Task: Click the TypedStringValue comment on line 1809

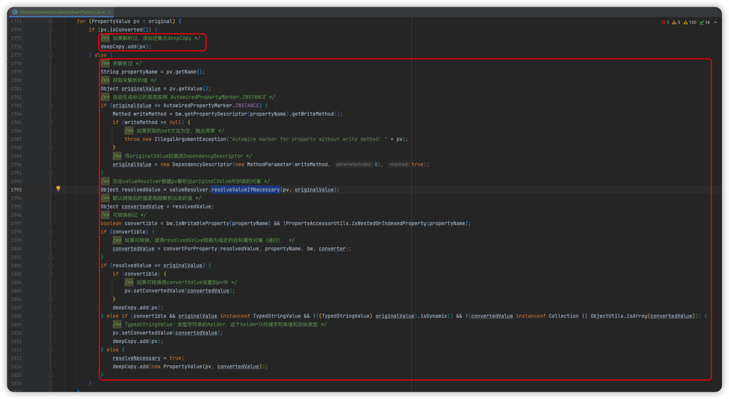Action: click(220, 325)
